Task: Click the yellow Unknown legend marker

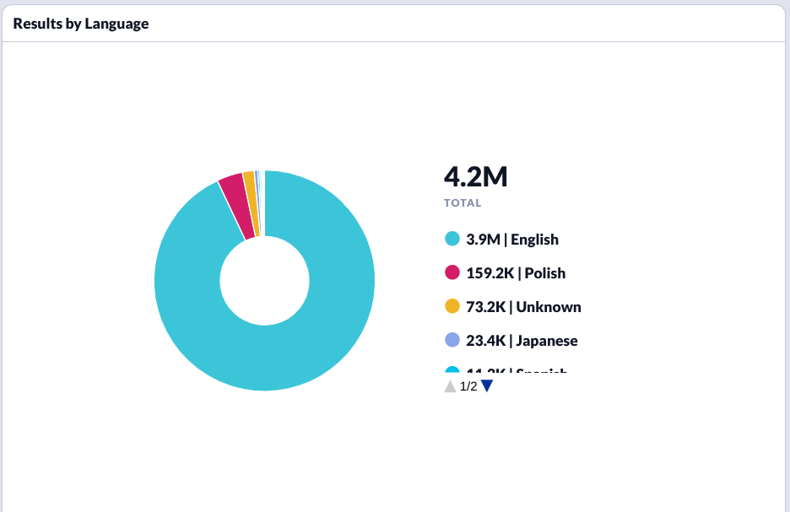Action: [x=452, y=306]
